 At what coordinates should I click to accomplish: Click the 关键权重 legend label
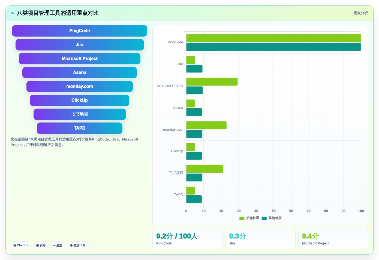252,218
